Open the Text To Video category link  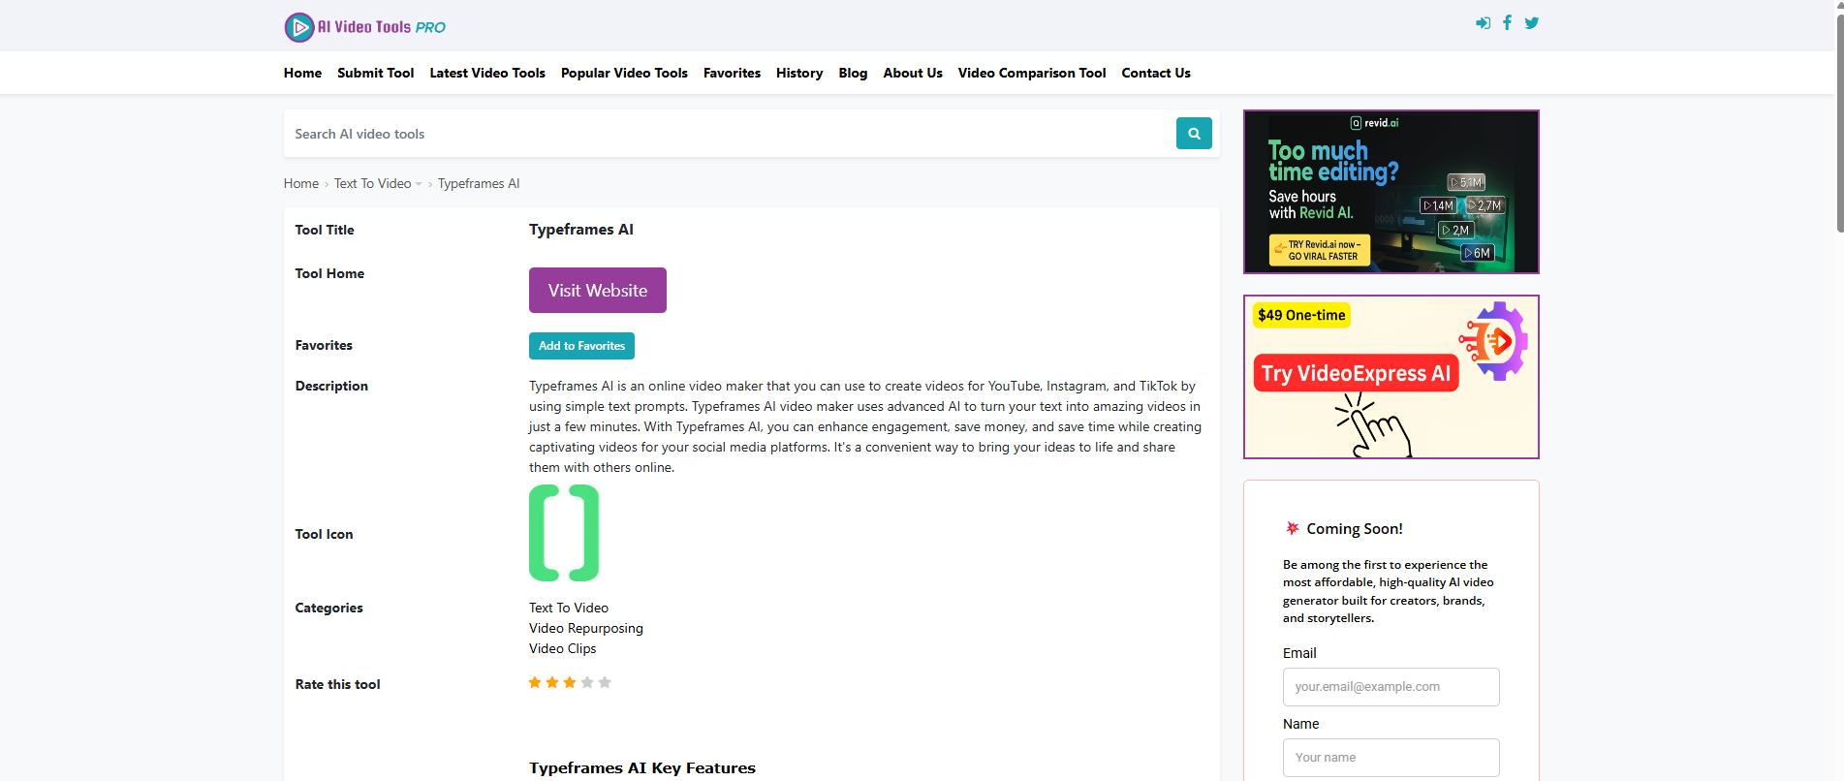coord(569,608)
